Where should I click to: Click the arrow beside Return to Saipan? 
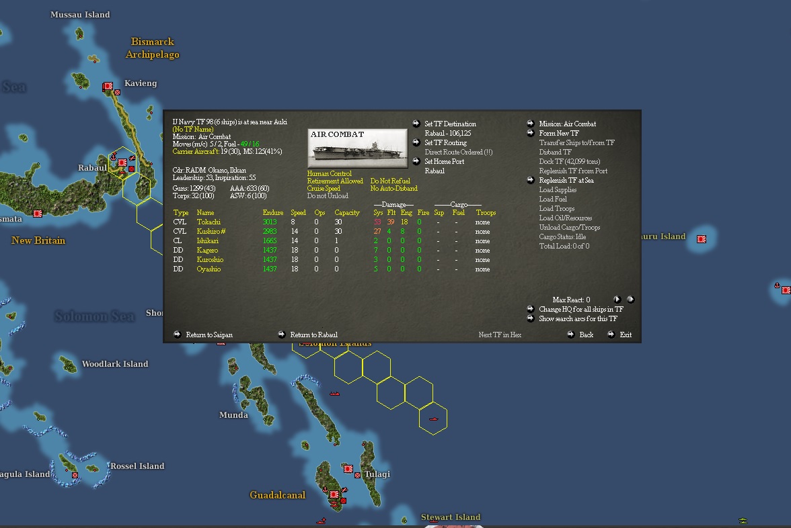tap(178, 334)
